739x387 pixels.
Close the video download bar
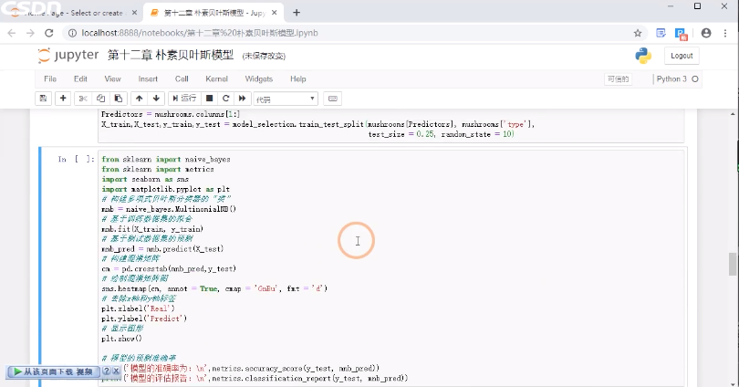pyautogui.click(x=116, y=371)
